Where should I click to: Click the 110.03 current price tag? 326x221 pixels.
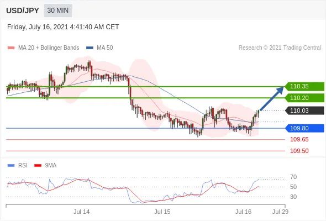pyautogui.click(x=304, y=110)
